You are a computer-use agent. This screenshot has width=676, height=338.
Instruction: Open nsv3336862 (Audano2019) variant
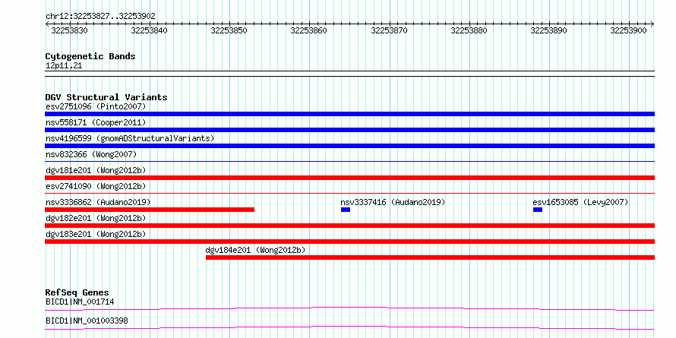click(x=98, y=202)
